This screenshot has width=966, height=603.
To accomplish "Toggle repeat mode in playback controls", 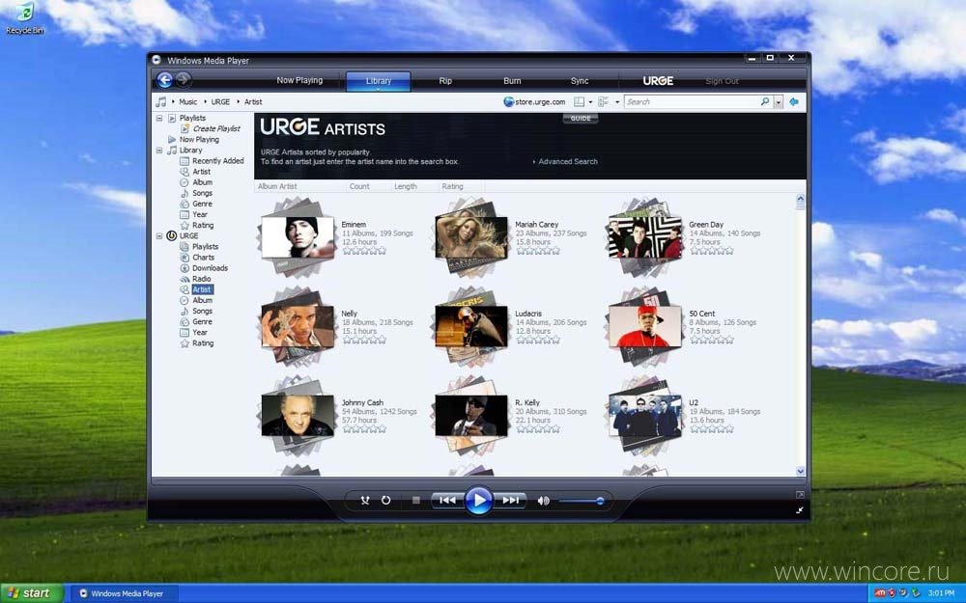I will (385, 500).
